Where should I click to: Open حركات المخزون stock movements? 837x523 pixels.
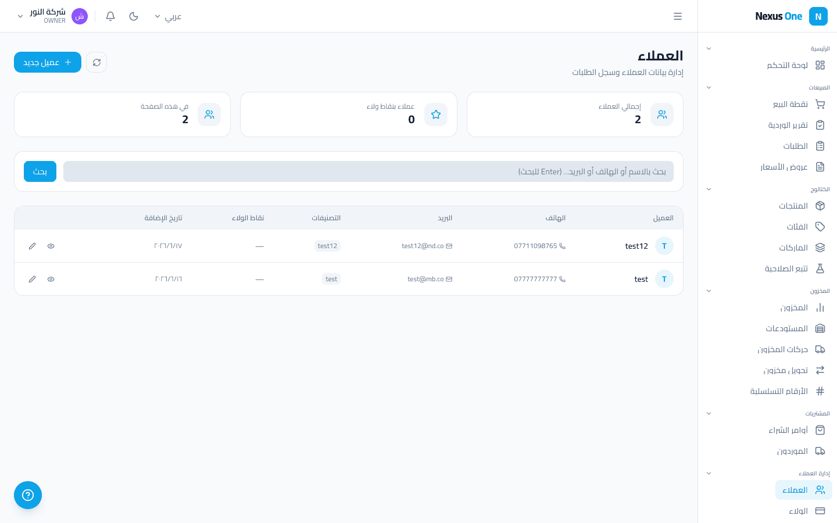(792, 349)
